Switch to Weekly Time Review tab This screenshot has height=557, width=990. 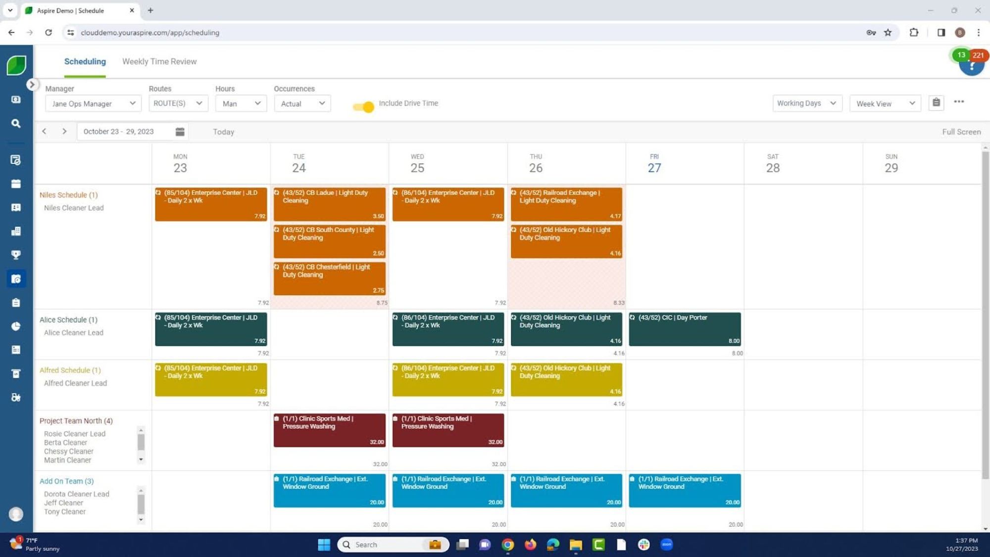point(160,61)
